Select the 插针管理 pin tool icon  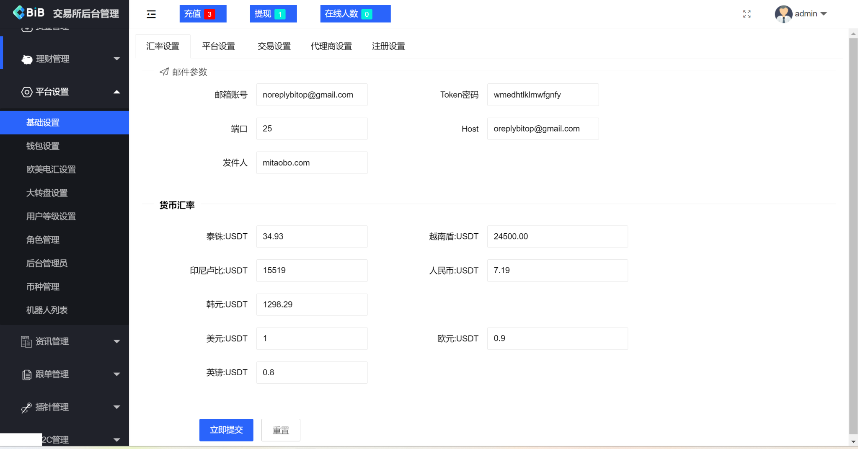pyautogui.click(x=26, y=407)
